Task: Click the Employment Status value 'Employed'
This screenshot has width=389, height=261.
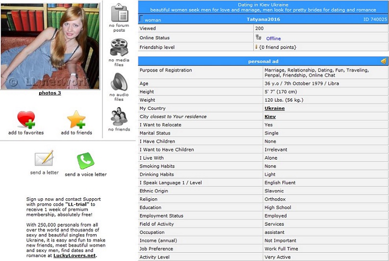Action: [276, 216]
